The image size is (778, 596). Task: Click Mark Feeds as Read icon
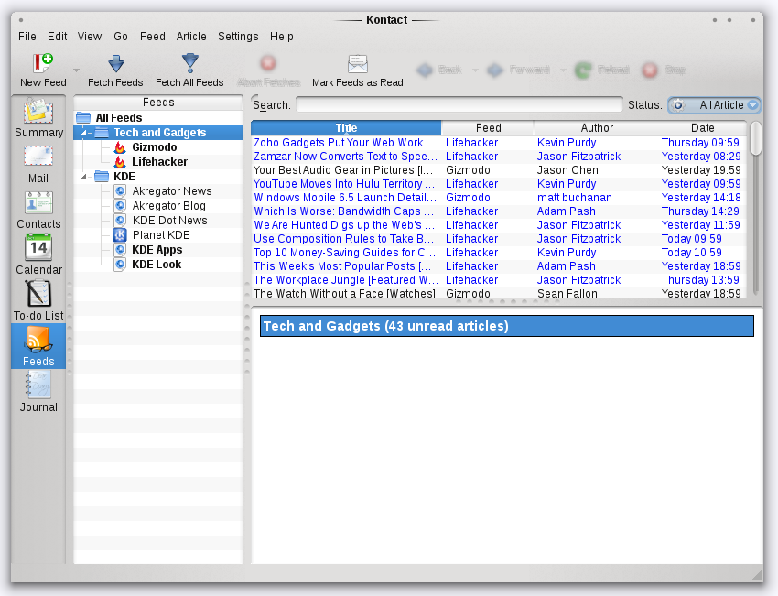coord(357,64)
